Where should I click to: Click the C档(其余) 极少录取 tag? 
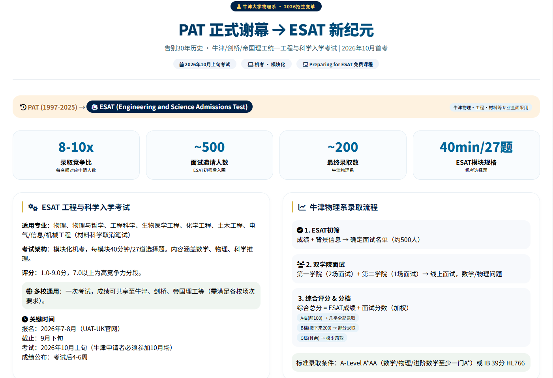pyautogui.click(x=322, y=338)
